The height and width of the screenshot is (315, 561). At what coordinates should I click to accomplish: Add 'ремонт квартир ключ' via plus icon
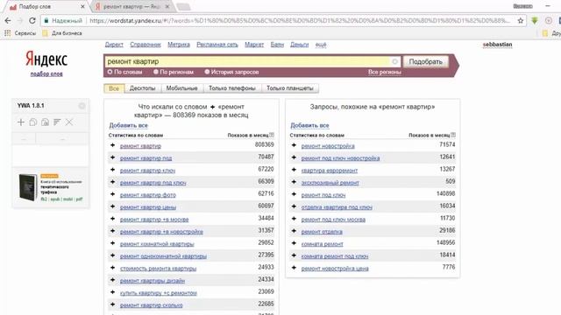coord(113,170)
